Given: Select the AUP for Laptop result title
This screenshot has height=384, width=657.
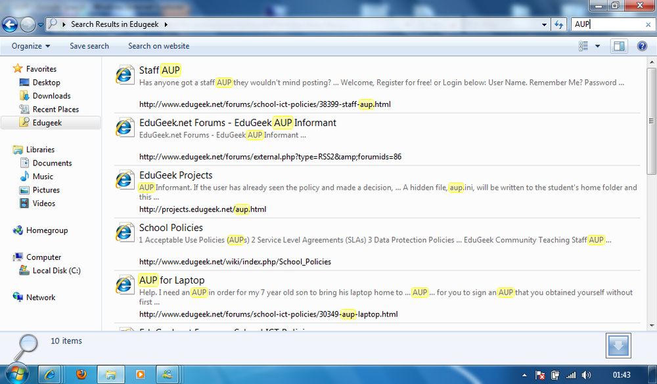Looking at the screenshot, I should pos(171,280).
